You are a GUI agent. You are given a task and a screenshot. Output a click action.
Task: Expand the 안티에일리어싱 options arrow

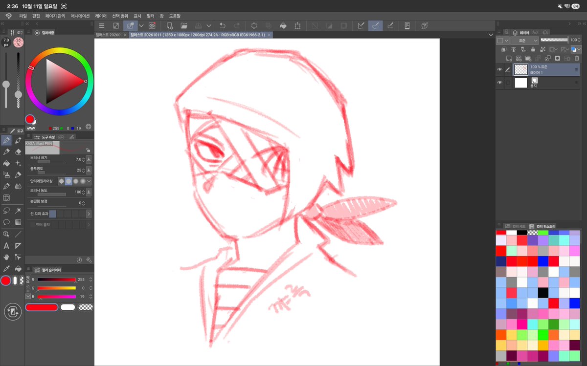(x=89, y=181)
